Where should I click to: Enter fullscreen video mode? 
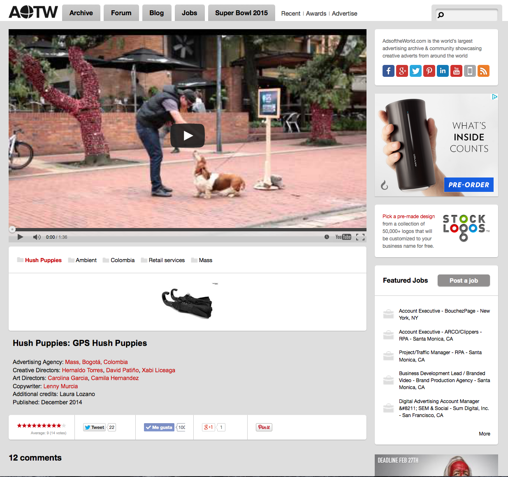[x=360, y=237]
